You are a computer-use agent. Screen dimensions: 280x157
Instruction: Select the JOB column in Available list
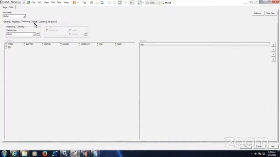click(101, 44)
